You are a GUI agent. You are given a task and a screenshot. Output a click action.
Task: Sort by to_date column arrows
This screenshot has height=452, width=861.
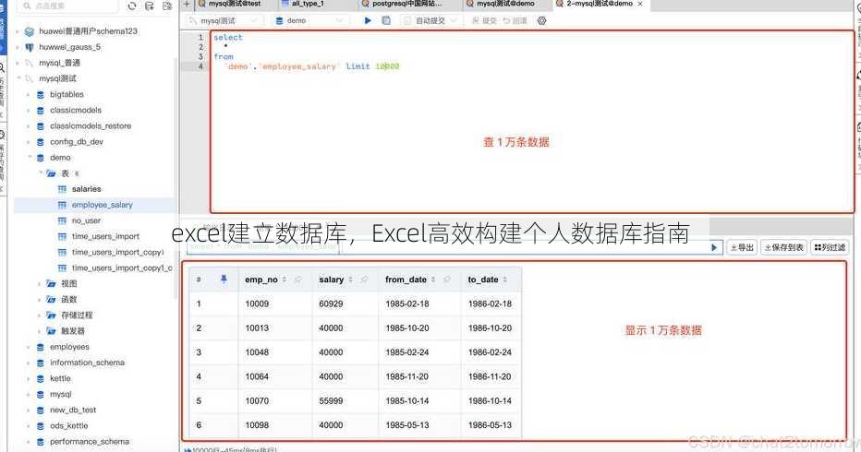505,280
